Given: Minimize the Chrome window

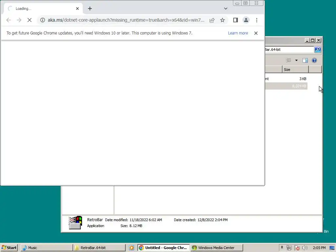Looking at the screenshot, I should coord(237,3).
